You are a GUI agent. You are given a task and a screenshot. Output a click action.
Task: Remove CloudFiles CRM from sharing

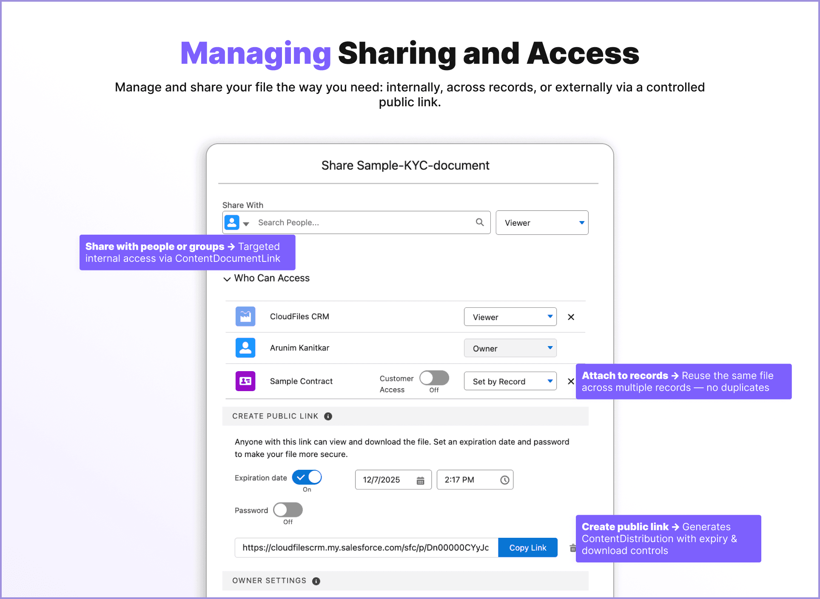(571, 317)
